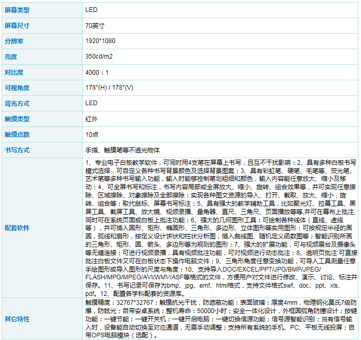361x340 pixels.
Task: Click the '分辨率' row label
Action: tap(14, 41)
